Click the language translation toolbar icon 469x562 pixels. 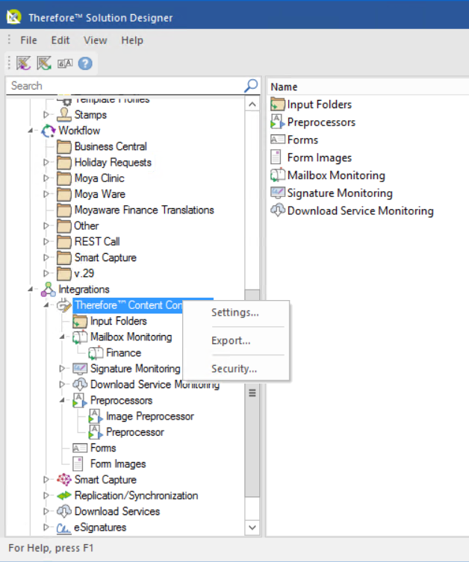(x=65, y=63)
